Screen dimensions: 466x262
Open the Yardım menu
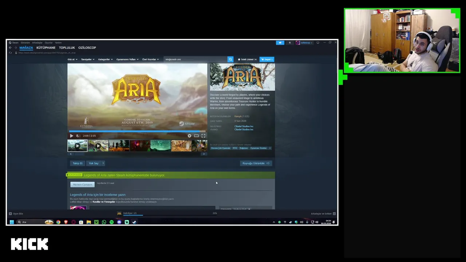tap(58, 43)
